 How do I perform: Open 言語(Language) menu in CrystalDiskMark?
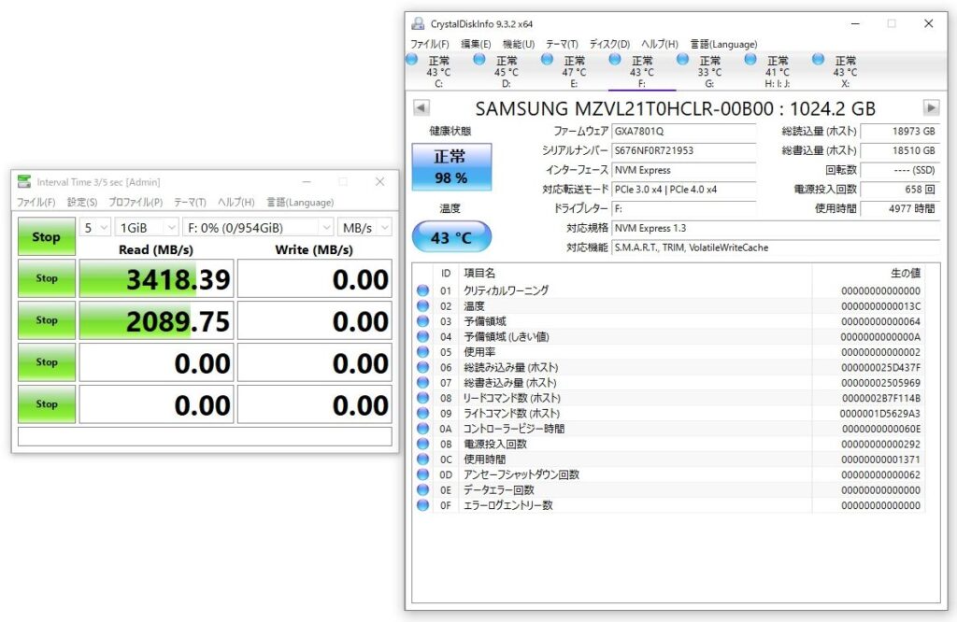point(300,202)
